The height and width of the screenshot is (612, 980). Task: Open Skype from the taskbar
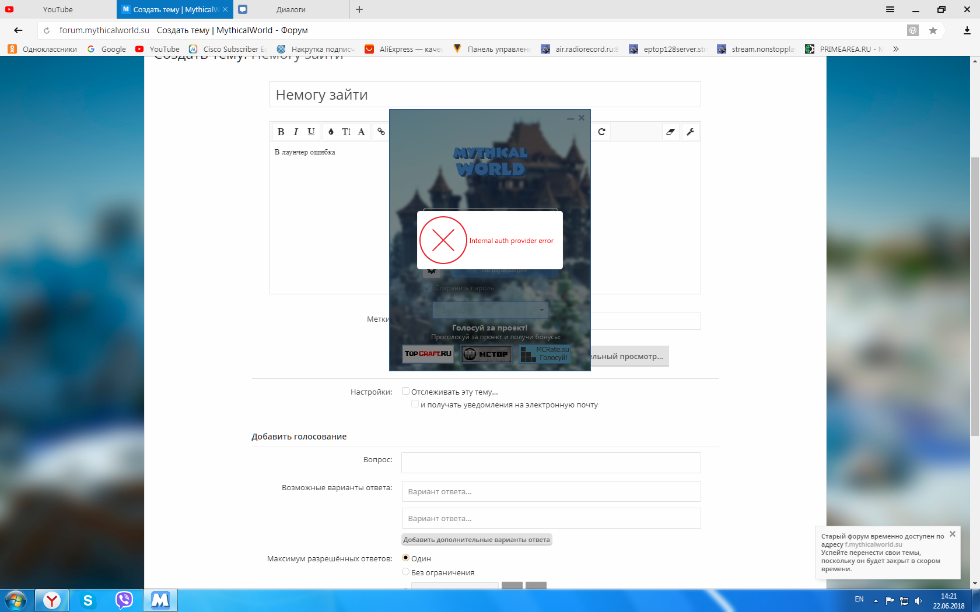coord(88,600)
